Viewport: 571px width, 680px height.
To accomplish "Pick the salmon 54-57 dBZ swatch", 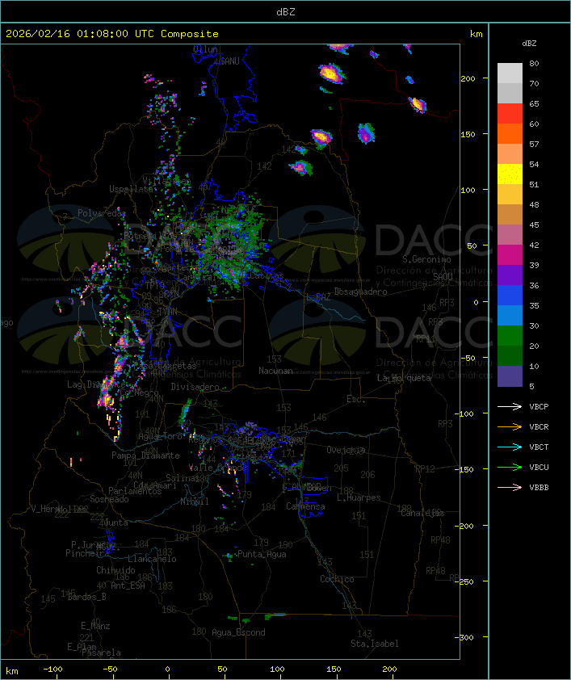I will coord(510,154).
